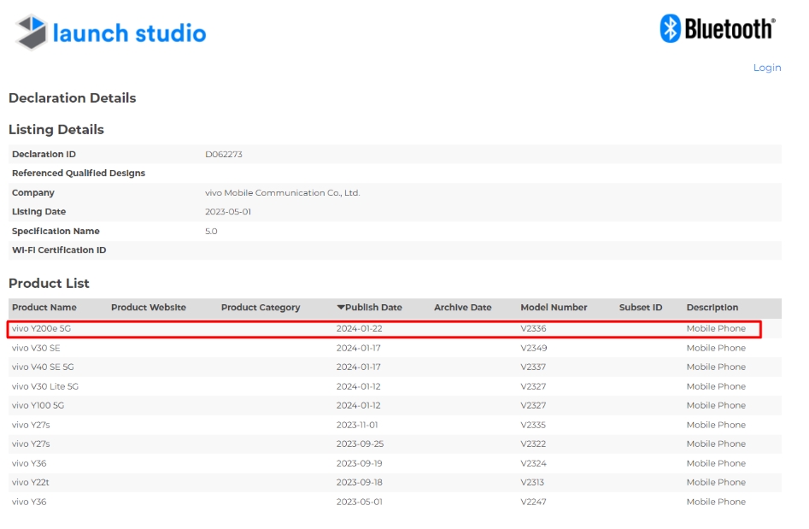
Task: Click the Product List heading
Action: (49, 284)
